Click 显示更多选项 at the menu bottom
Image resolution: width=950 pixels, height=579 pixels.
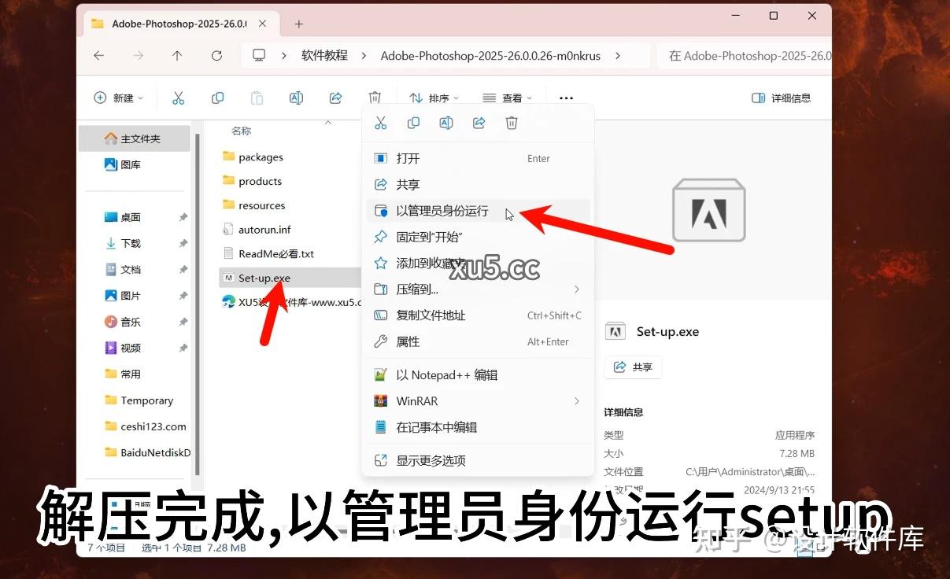coord(431,460)
